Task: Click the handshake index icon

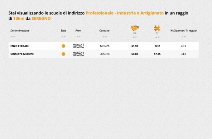Action: pos(135,28)
